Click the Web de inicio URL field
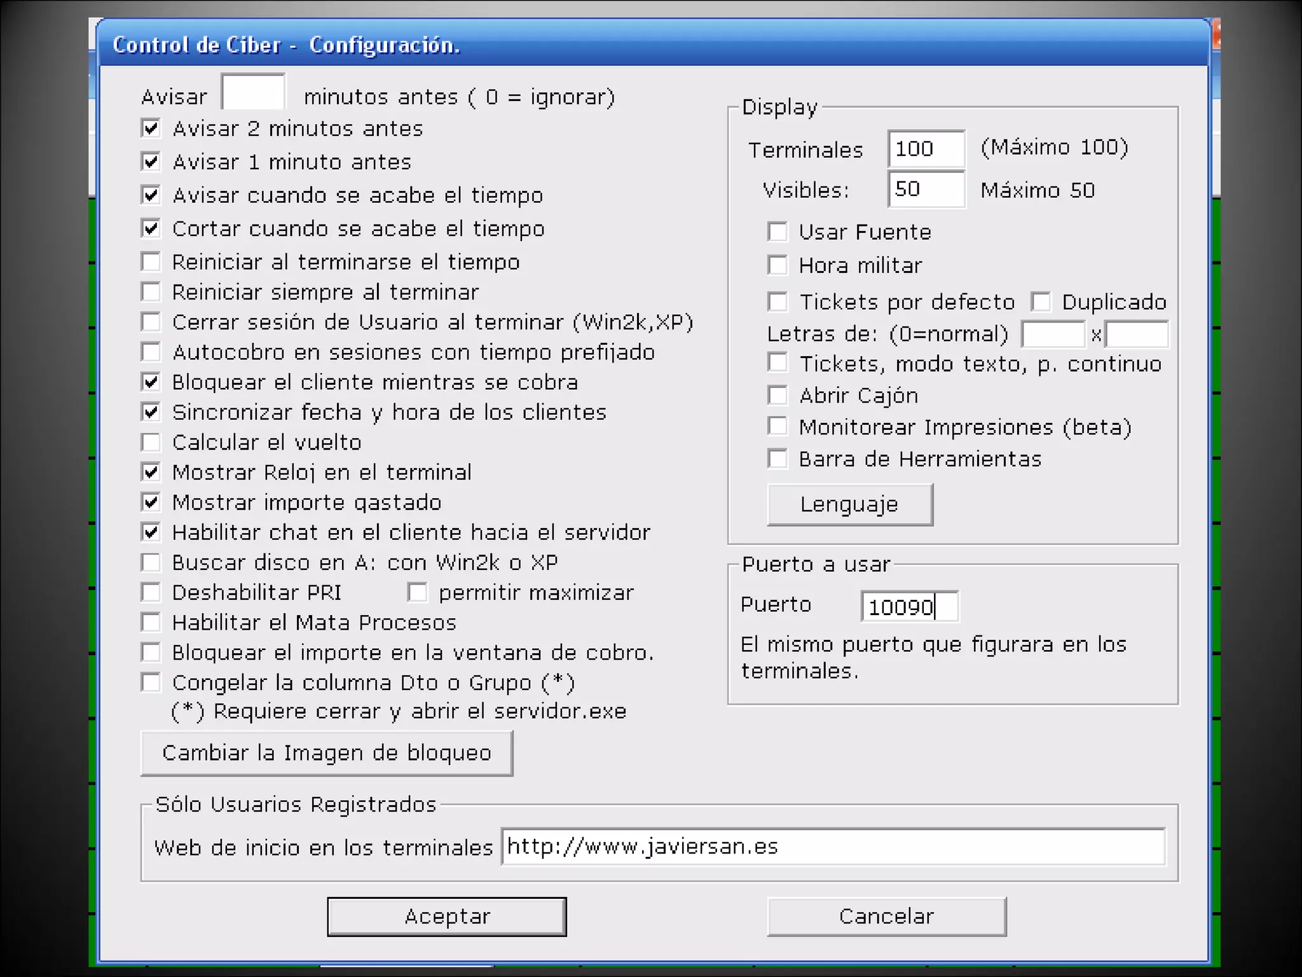Screen dimensions: 1302x977 [833, 847]
